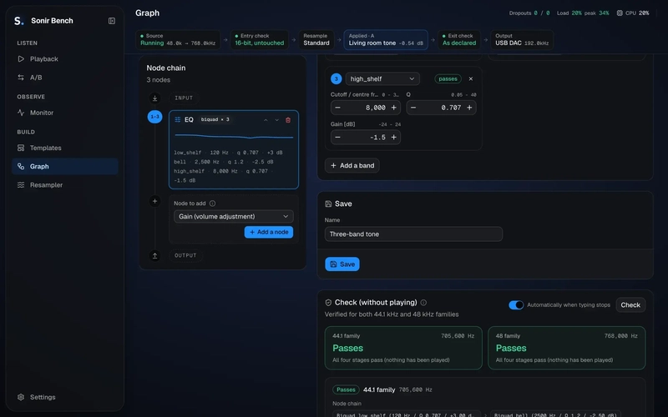Click Add a band button
The height and width of the screenshot is (417, 668).
pyautogui.click(x=352, y=165)
